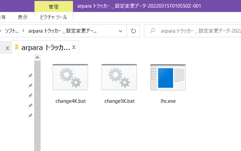Click the search magnifier icon
This screenshot has height=151, width=241.
[152, 31]
